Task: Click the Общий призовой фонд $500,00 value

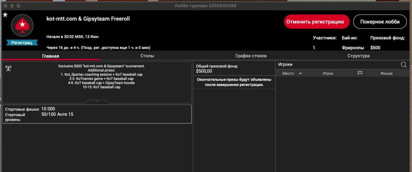Action: [x=204, y=71]
